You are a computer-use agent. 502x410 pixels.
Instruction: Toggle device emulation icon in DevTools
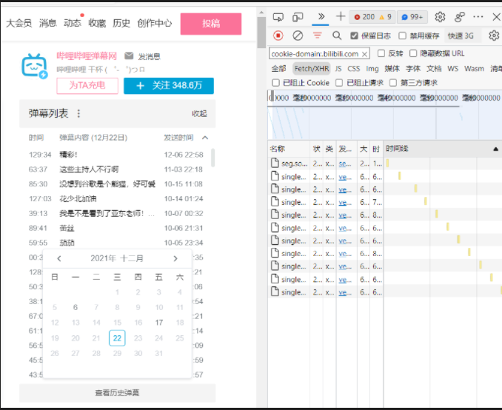(x=298, y=17)
